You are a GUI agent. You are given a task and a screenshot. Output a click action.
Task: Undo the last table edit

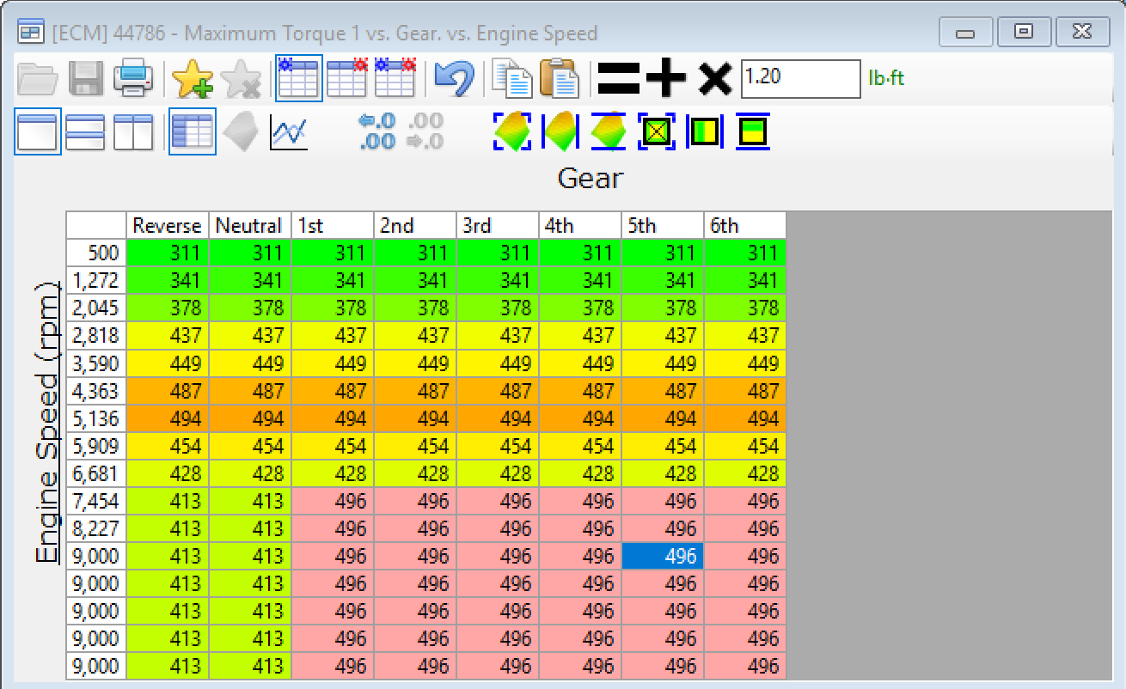453,79
